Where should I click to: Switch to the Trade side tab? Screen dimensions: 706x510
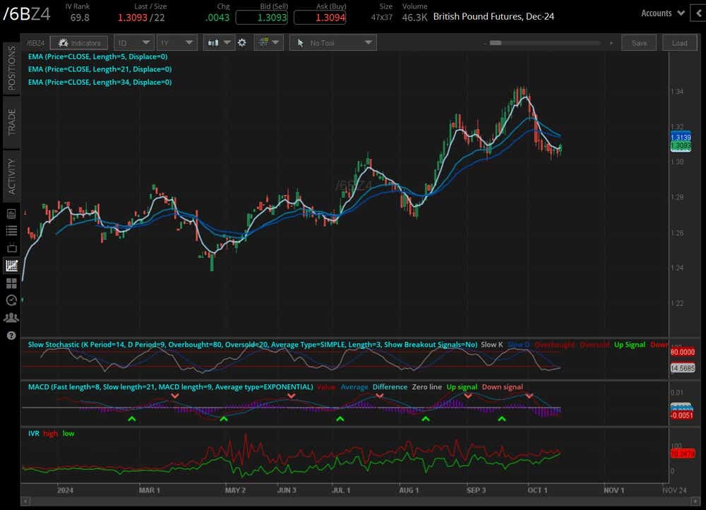[11, 122]
